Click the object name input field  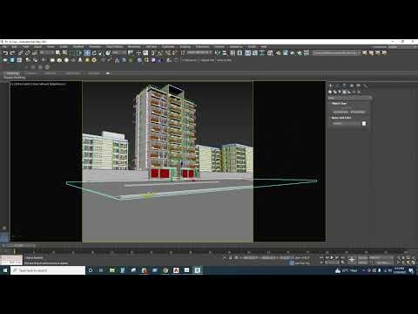click(346, 124)
